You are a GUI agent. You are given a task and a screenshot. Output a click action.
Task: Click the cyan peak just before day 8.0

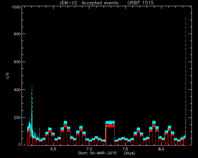[x=154, y=122]
